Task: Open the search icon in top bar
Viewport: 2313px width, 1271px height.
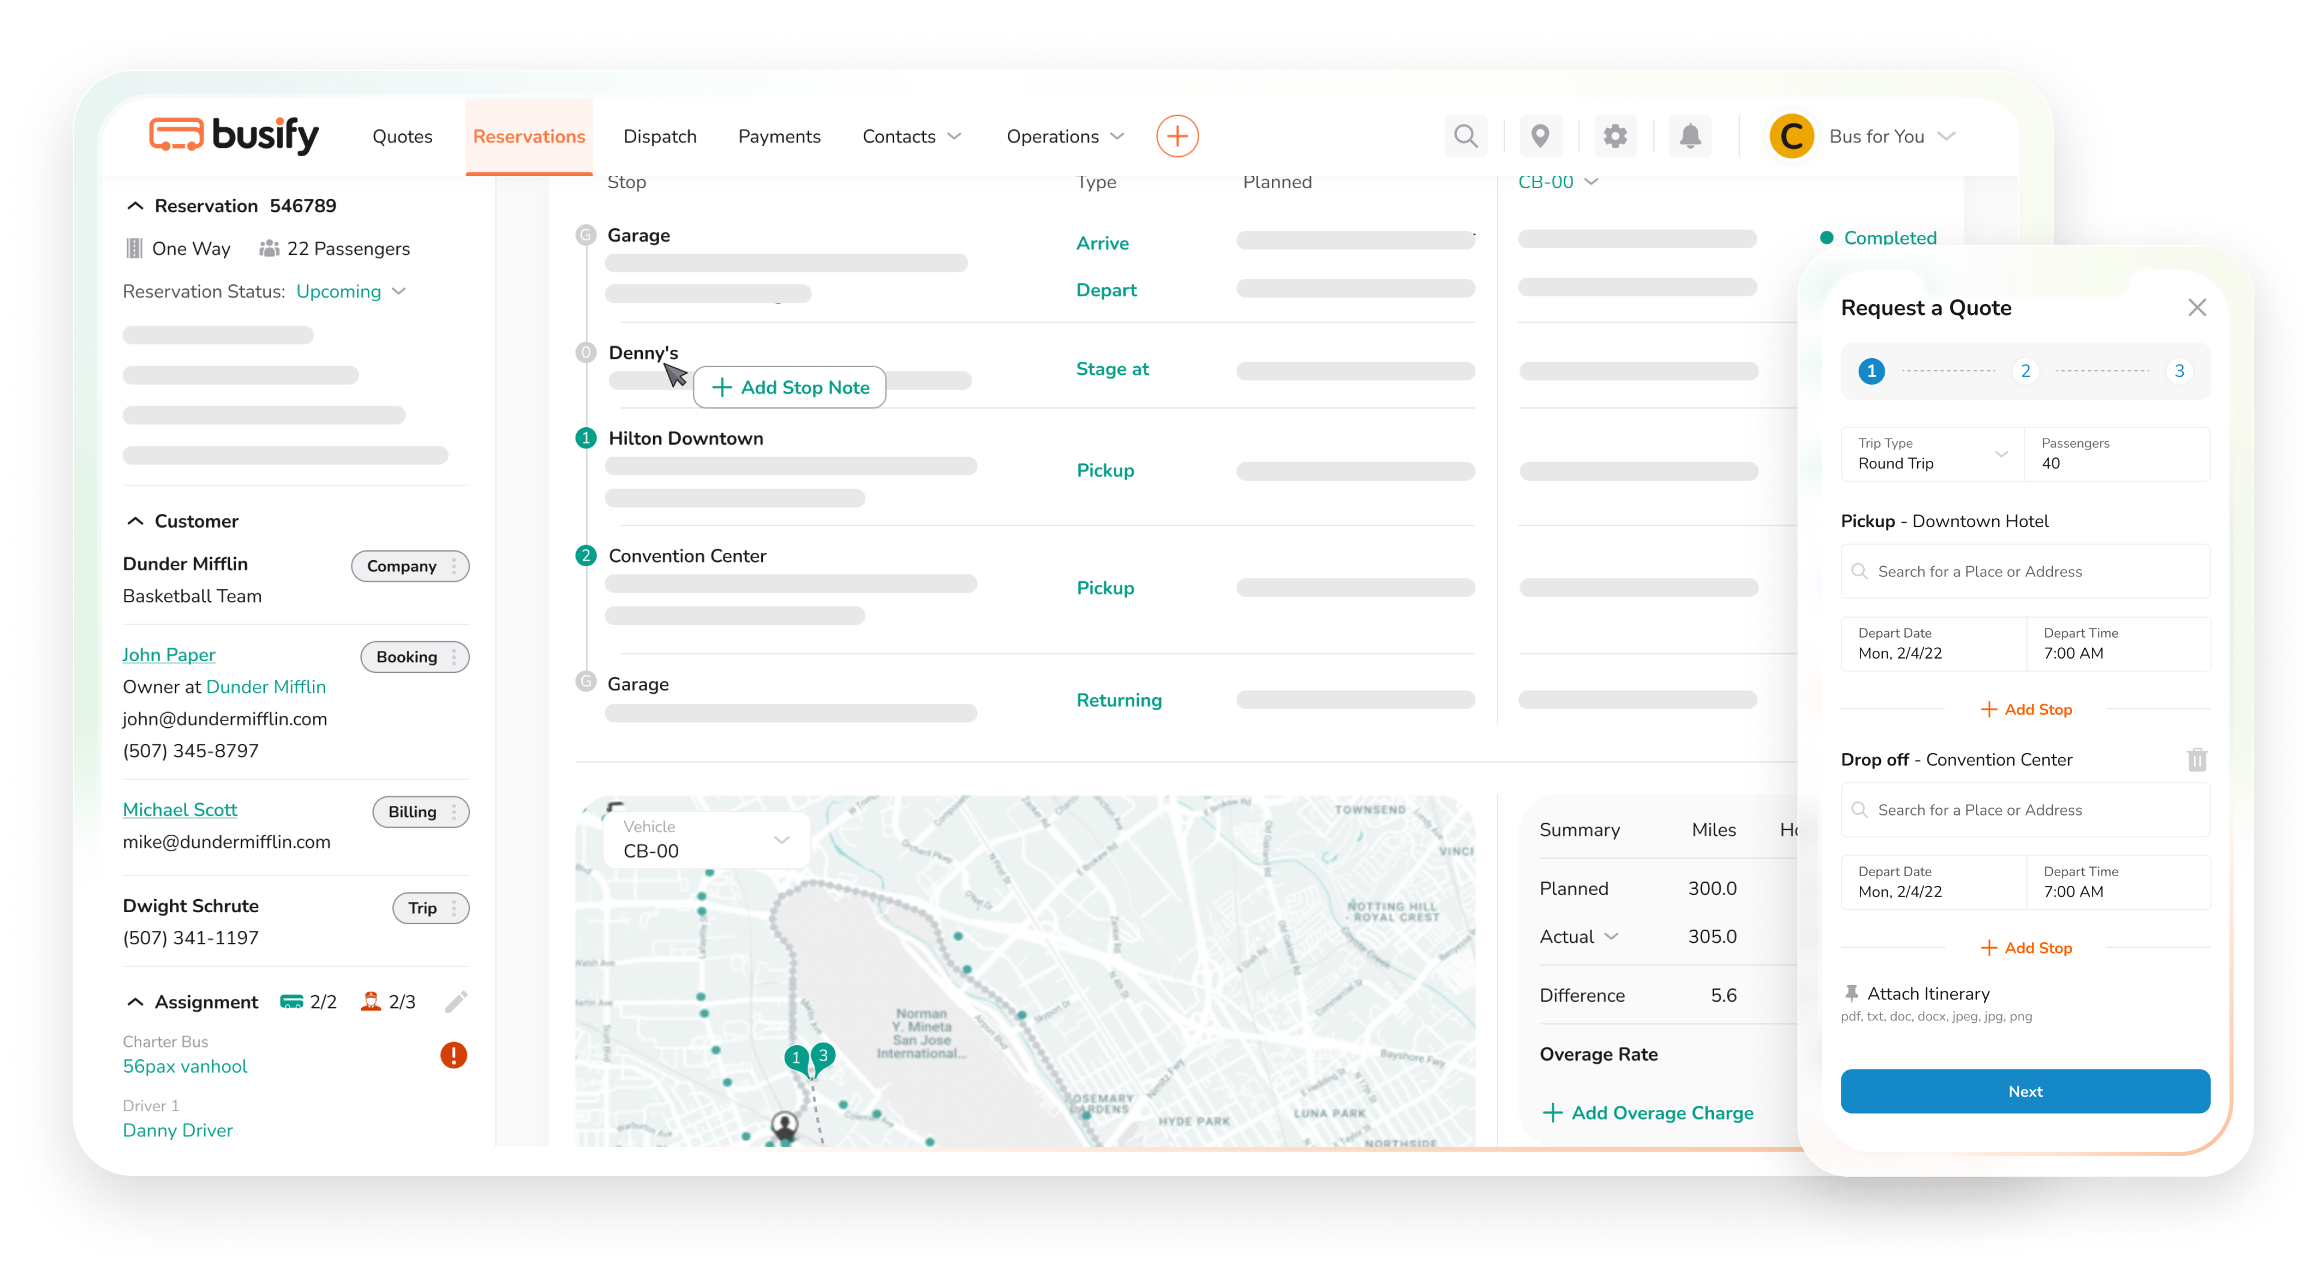Action: (1465, 136)
